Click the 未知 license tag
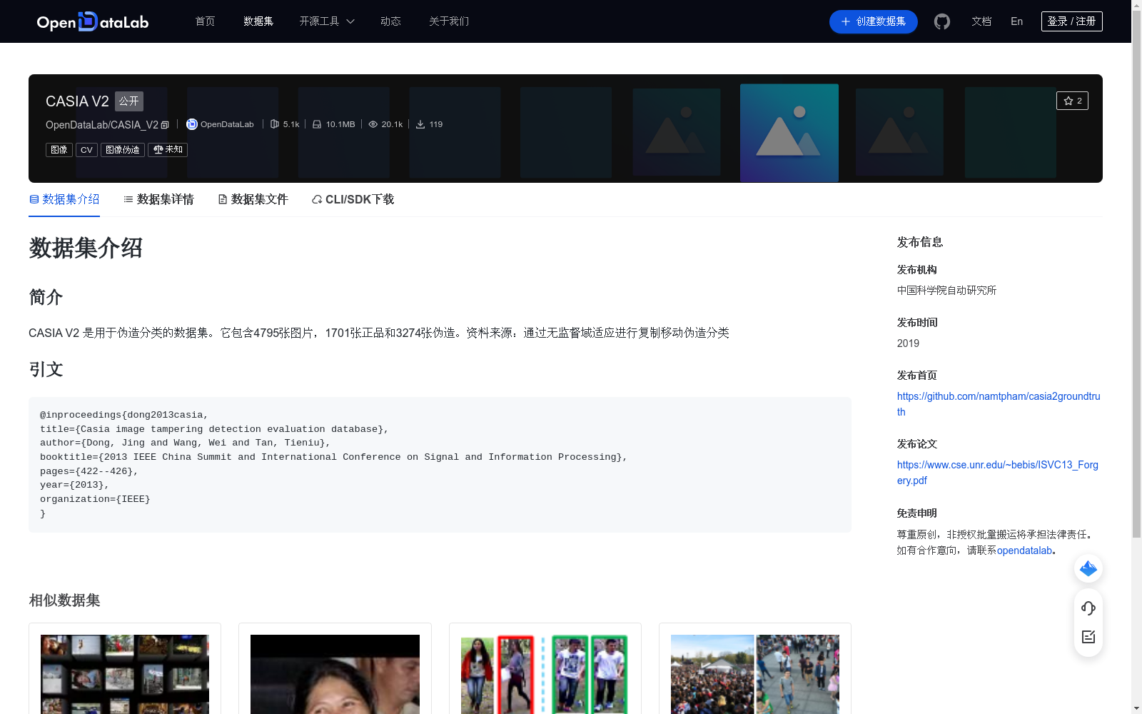 [168, 150]
